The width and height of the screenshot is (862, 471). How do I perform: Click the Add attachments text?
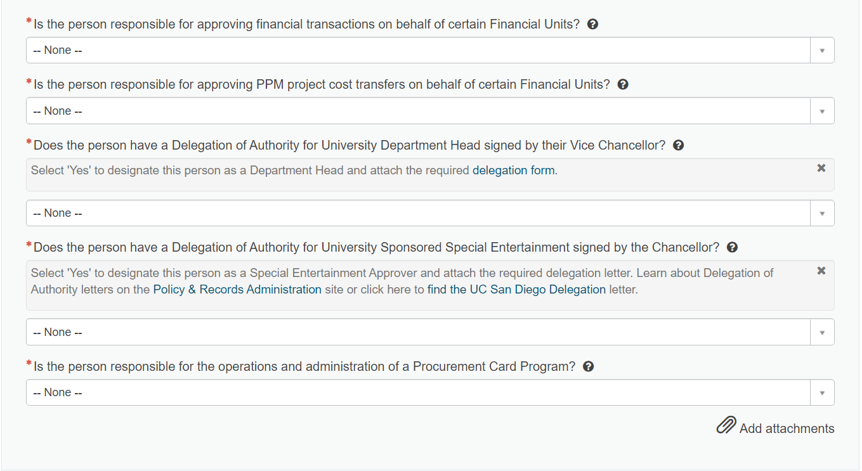pos(787,429)
